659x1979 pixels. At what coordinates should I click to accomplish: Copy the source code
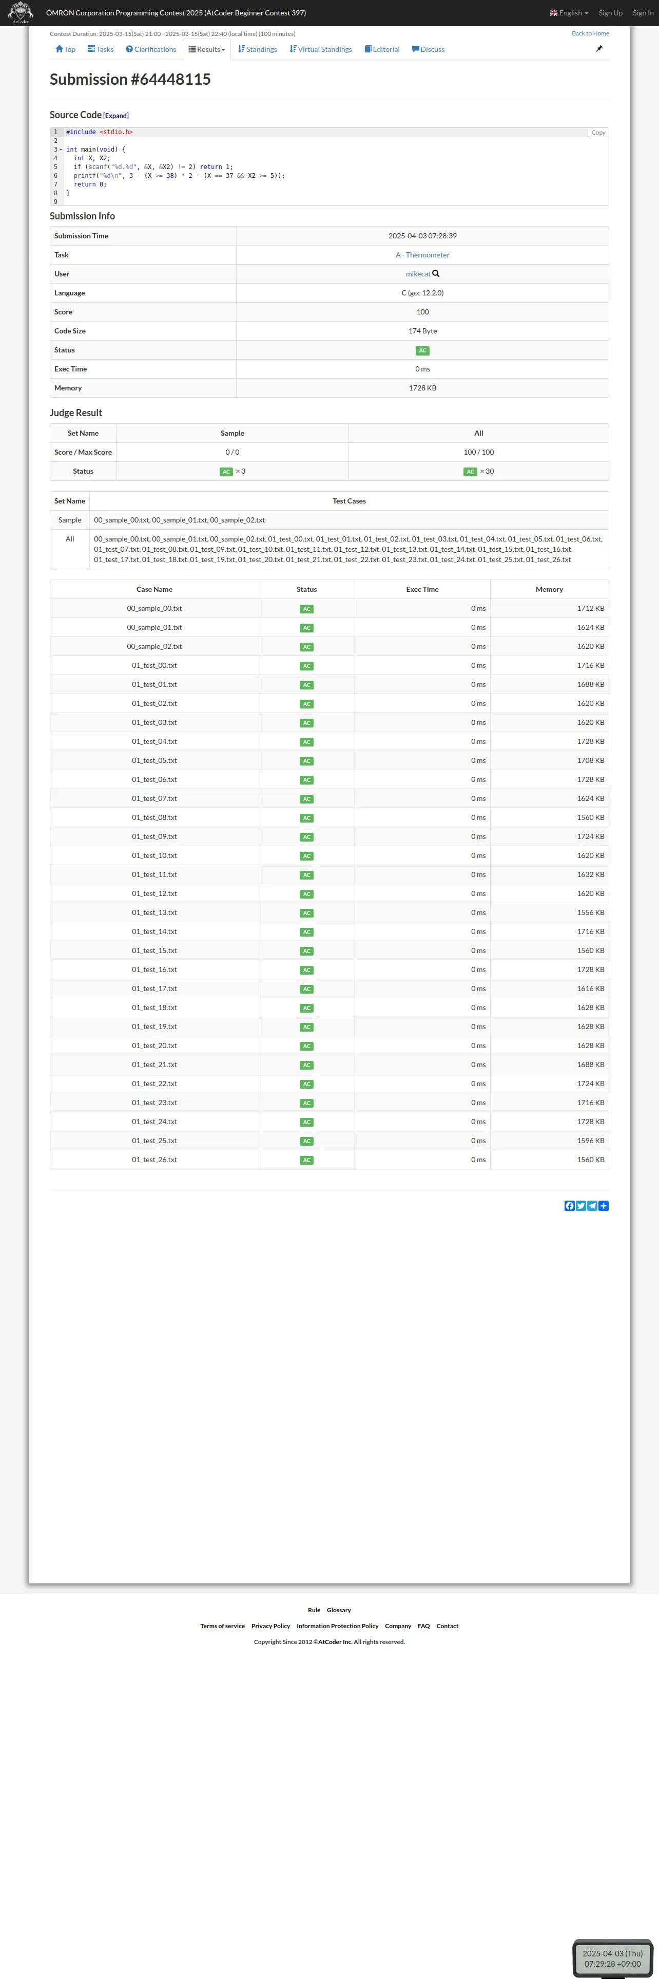tap(598, 133)
